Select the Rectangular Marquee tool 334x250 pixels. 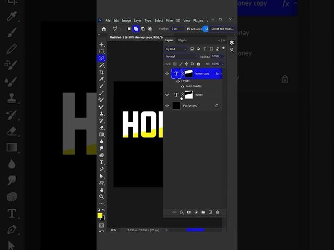[101, 52]
